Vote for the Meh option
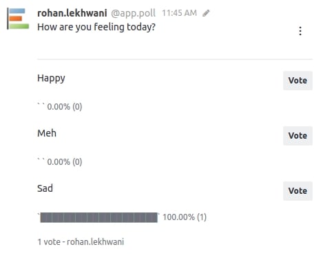 (298, 136)
